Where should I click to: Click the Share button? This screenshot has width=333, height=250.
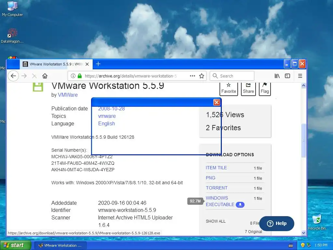248,89
